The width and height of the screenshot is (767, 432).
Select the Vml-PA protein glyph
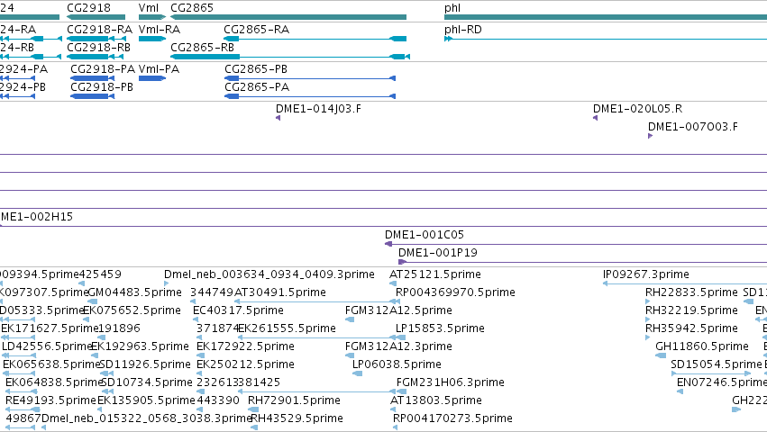152,78
